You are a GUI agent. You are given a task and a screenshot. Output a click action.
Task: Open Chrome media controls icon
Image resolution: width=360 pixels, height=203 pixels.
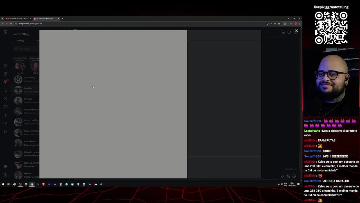coord(291,24)
